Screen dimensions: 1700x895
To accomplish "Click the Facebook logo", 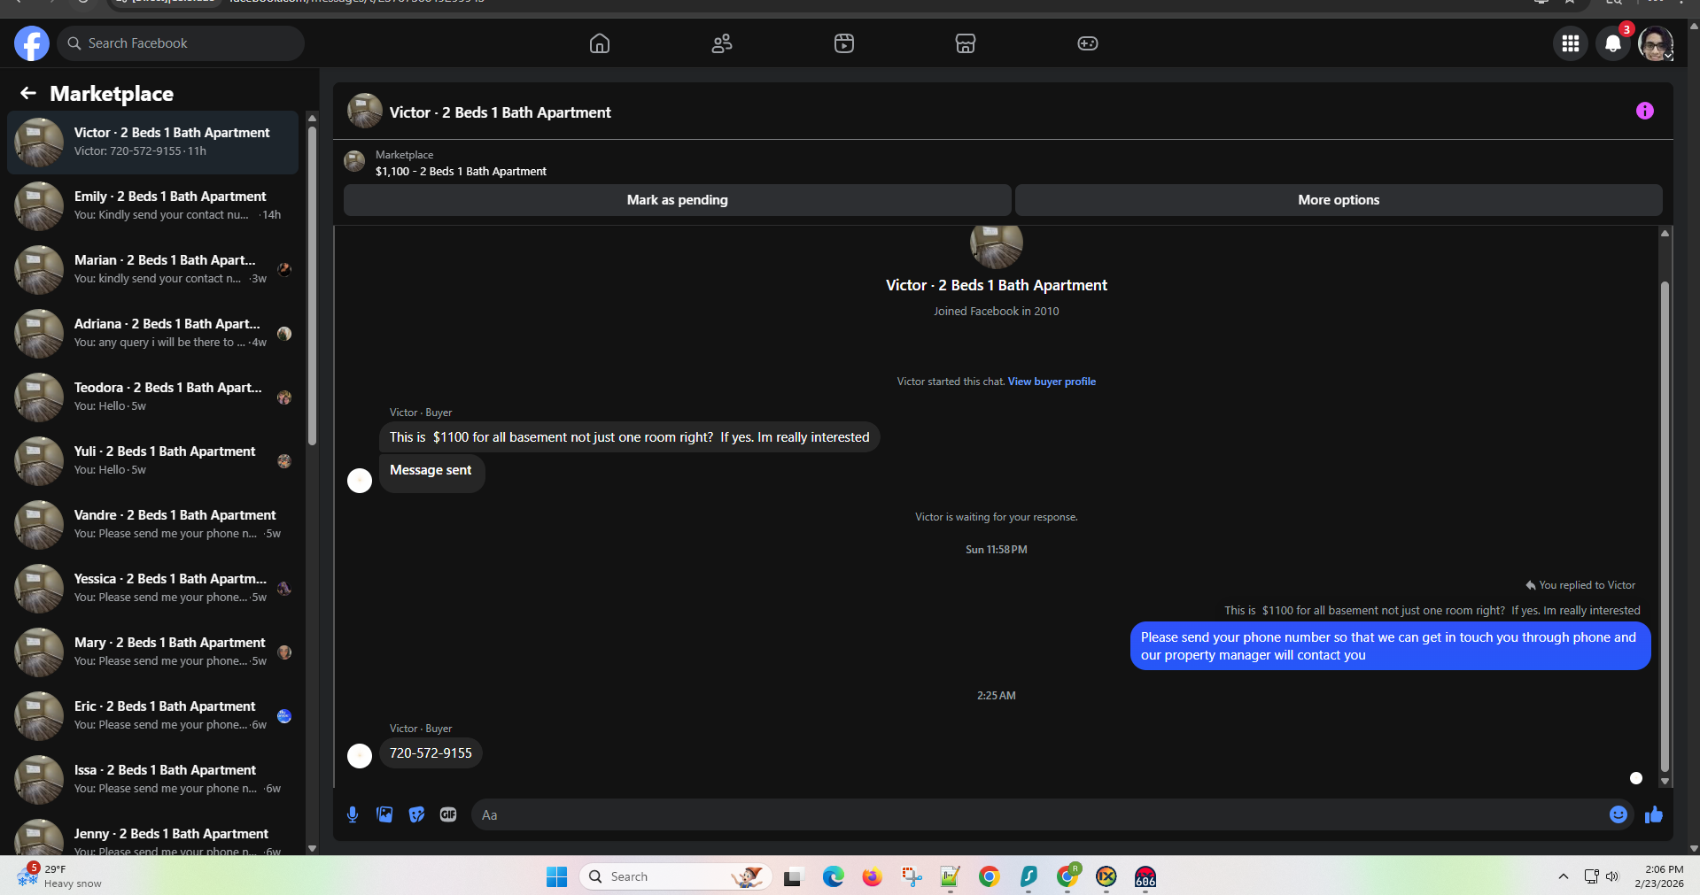I will coord(32,43).
